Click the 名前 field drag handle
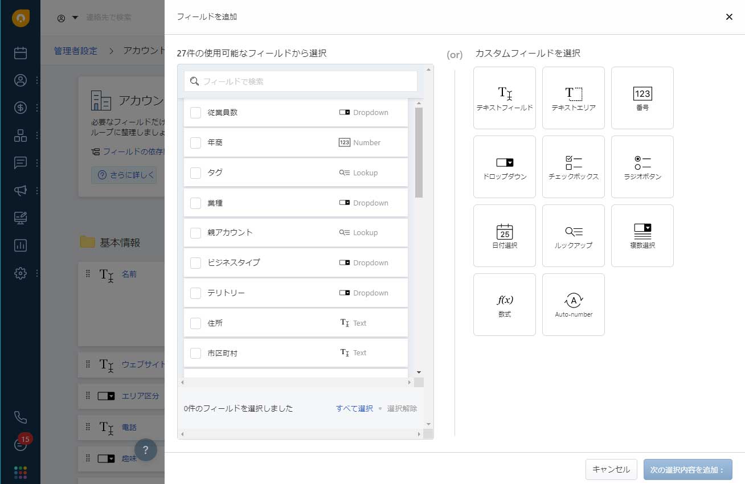745x484 pixels. [88, 274]
